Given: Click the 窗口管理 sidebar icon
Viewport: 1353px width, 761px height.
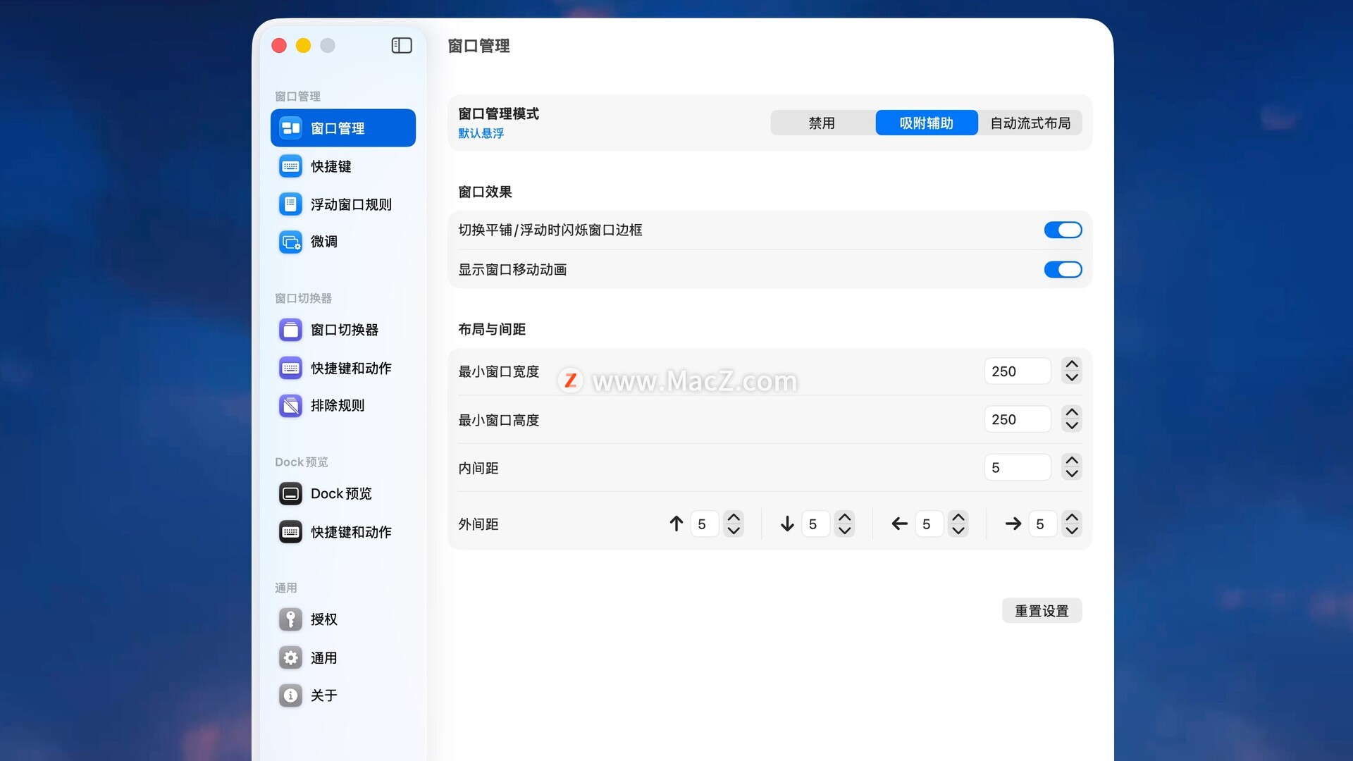Looking at the screenshot, I should pyautogui.click(x=290, y=128).
